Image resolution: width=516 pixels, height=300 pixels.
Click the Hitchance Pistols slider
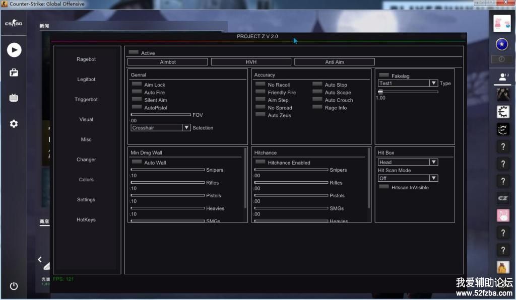click(x=291, y=195)
